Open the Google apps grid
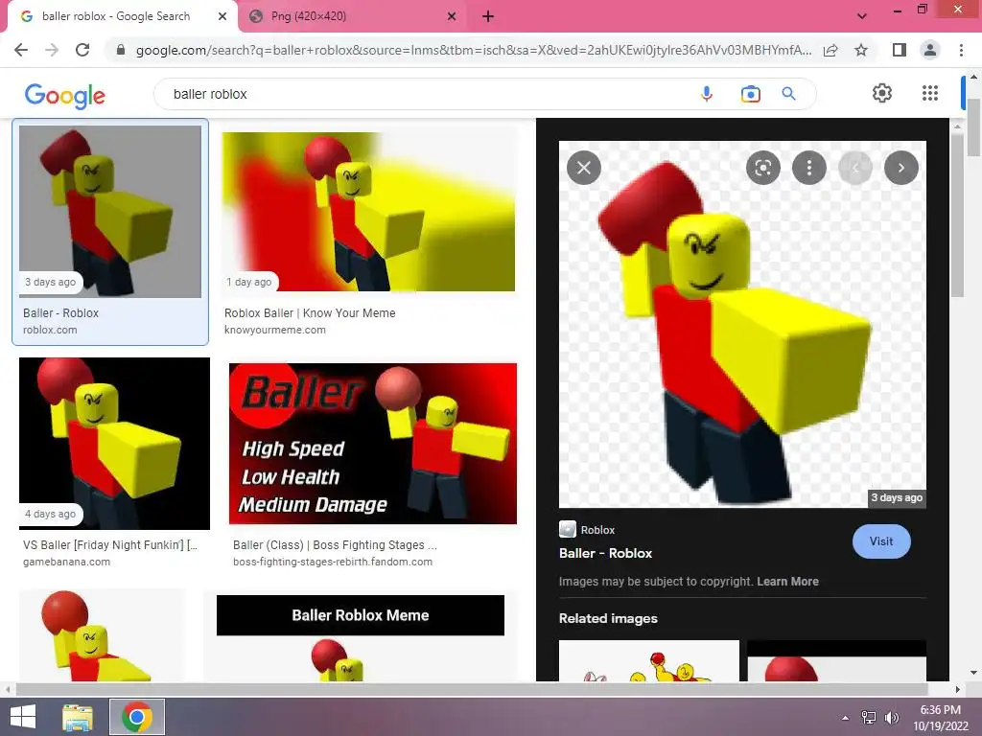Screen dimensions: 982x736 tap(930, 93)
